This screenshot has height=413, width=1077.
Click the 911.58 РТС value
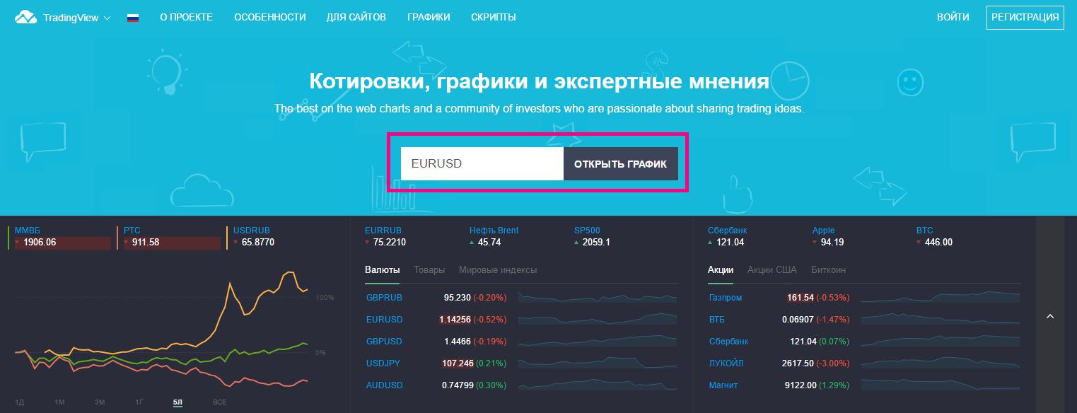[146, 242]
